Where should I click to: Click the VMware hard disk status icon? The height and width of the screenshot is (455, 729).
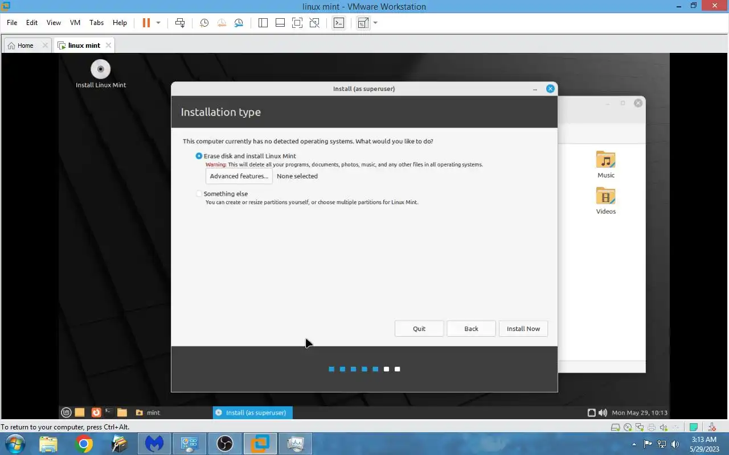[x=616, y=427]
